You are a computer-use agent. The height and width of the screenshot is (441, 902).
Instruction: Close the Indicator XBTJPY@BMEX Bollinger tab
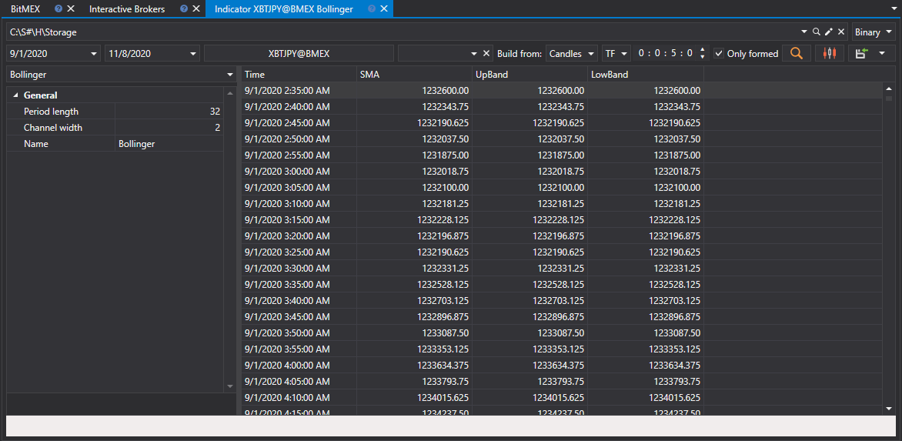(384, 8)
